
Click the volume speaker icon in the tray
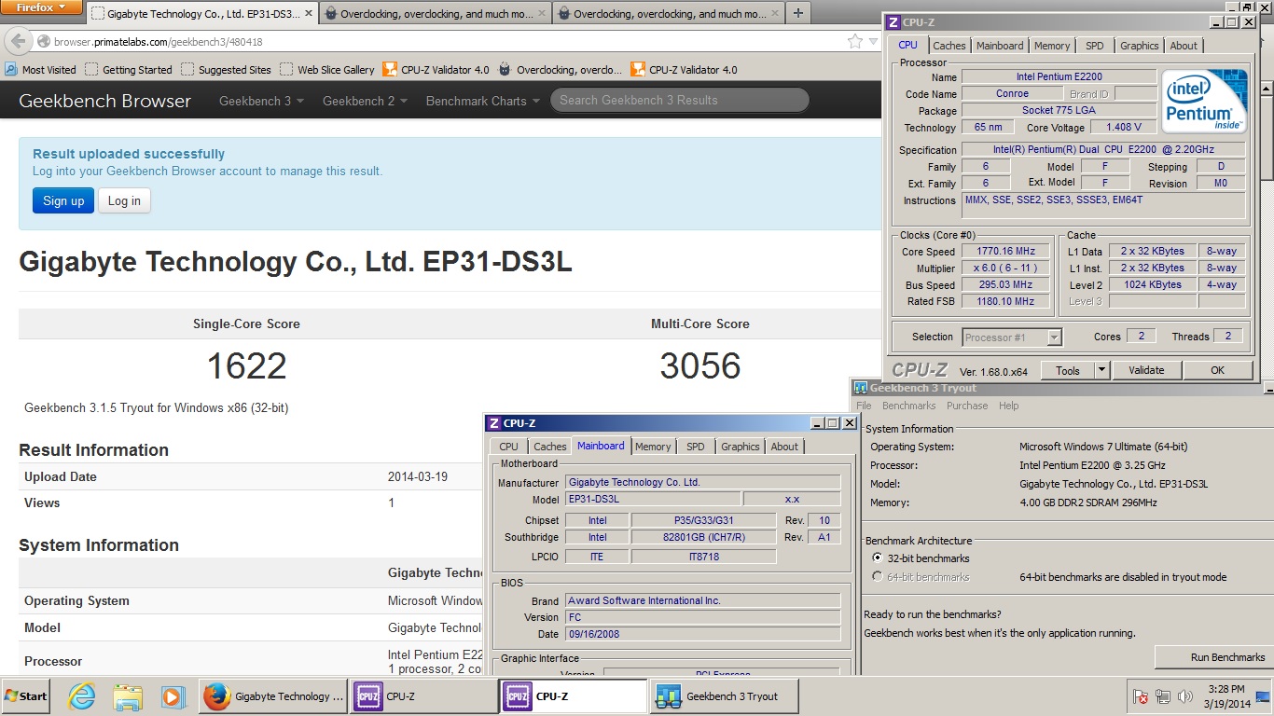point(1185,696)
